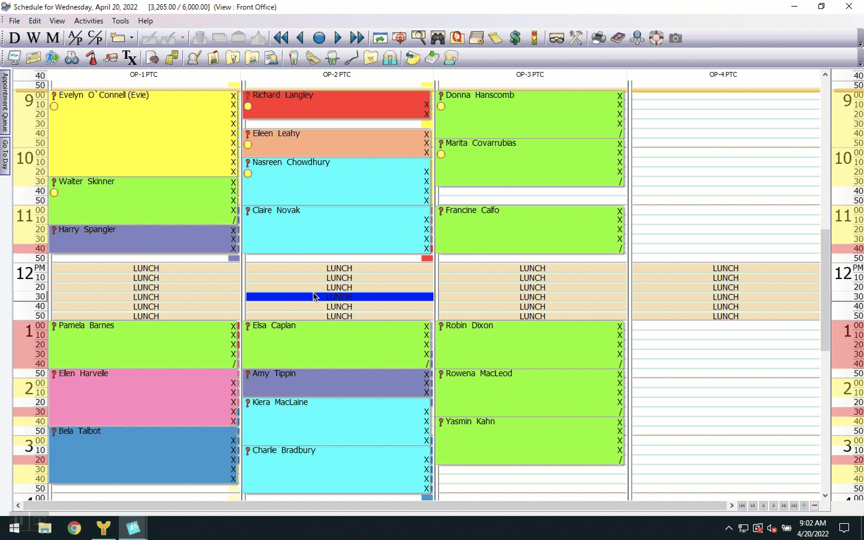Click the last-record skip button at bottom
The height and width of the screenshot is (540, 864).
coord(794,506)
